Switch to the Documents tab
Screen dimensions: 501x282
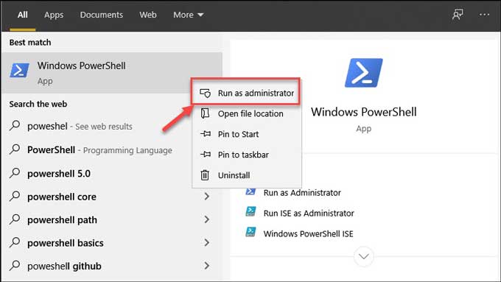click(x=101, y=15)
